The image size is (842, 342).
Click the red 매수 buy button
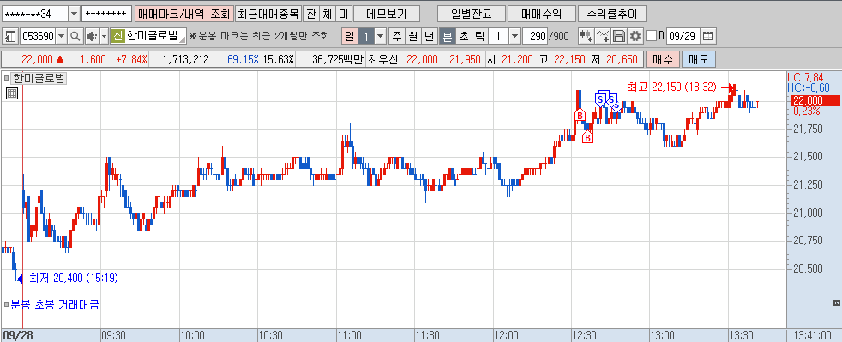(663, 60)
